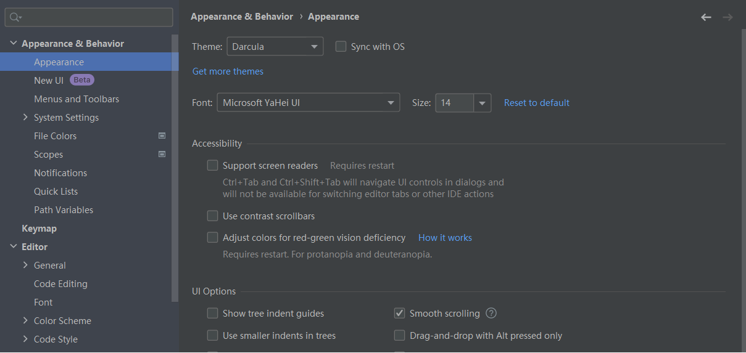
Task: Click Reset to default link
Action: pyautogui.click(x=537, y=103)
